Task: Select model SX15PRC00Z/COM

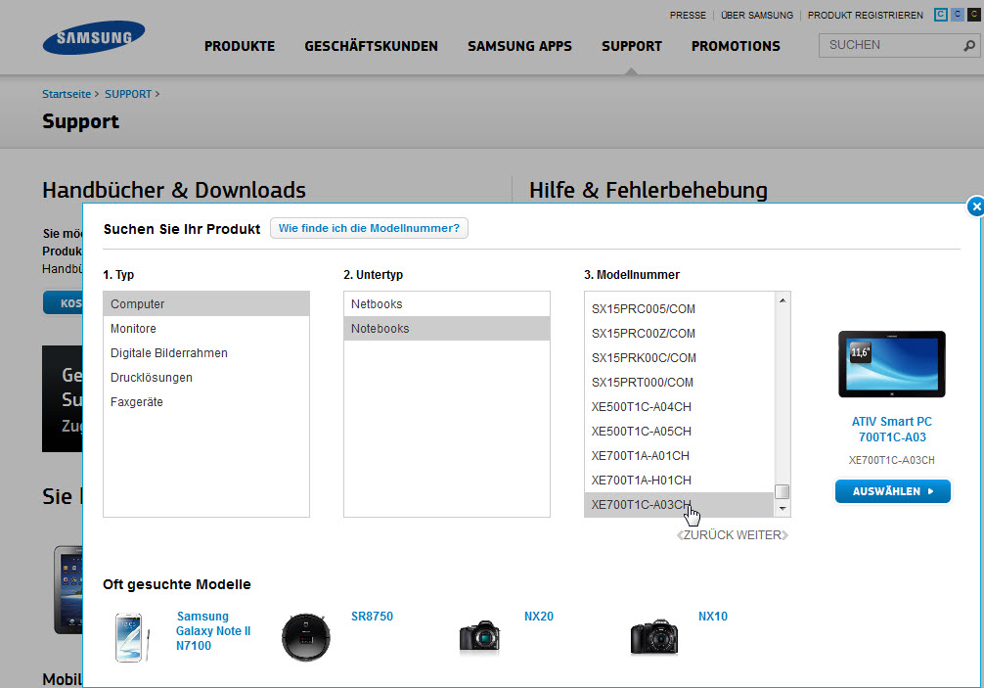Action: point(680,334)
